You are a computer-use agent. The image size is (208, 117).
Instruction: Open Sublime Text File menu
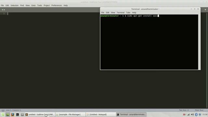pos(2,6)
